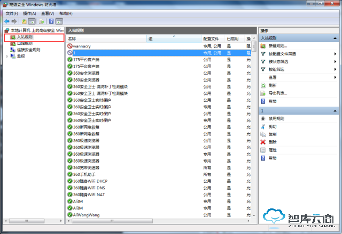
Task: Select the 360随身WiFi NAT rule row
Action: point(159,195)
